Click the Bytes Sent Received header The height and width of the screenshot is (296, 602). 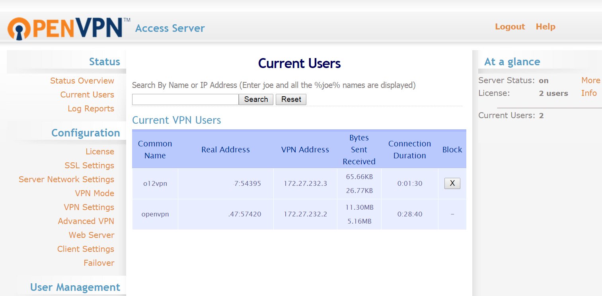(x=359, y=150)
